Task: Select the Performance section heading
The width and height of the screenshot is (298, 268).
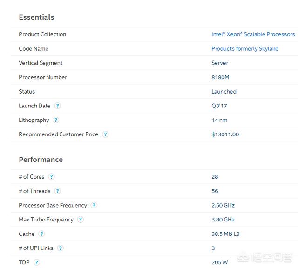Action: pos(41,160)
